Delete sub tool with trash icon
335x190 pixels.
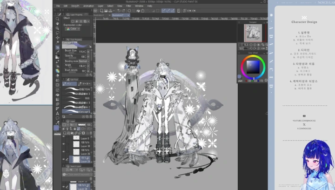tap(91, 117)
